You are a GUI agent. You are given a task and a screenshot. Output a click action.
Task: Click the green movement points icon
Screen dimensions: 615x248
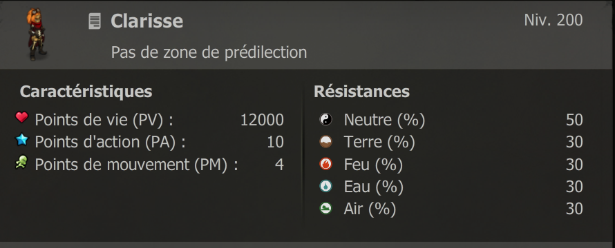point(21,163)
